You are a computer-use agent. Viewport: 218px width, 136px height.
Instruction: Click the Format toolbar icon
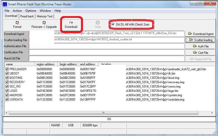pos(17,25)
